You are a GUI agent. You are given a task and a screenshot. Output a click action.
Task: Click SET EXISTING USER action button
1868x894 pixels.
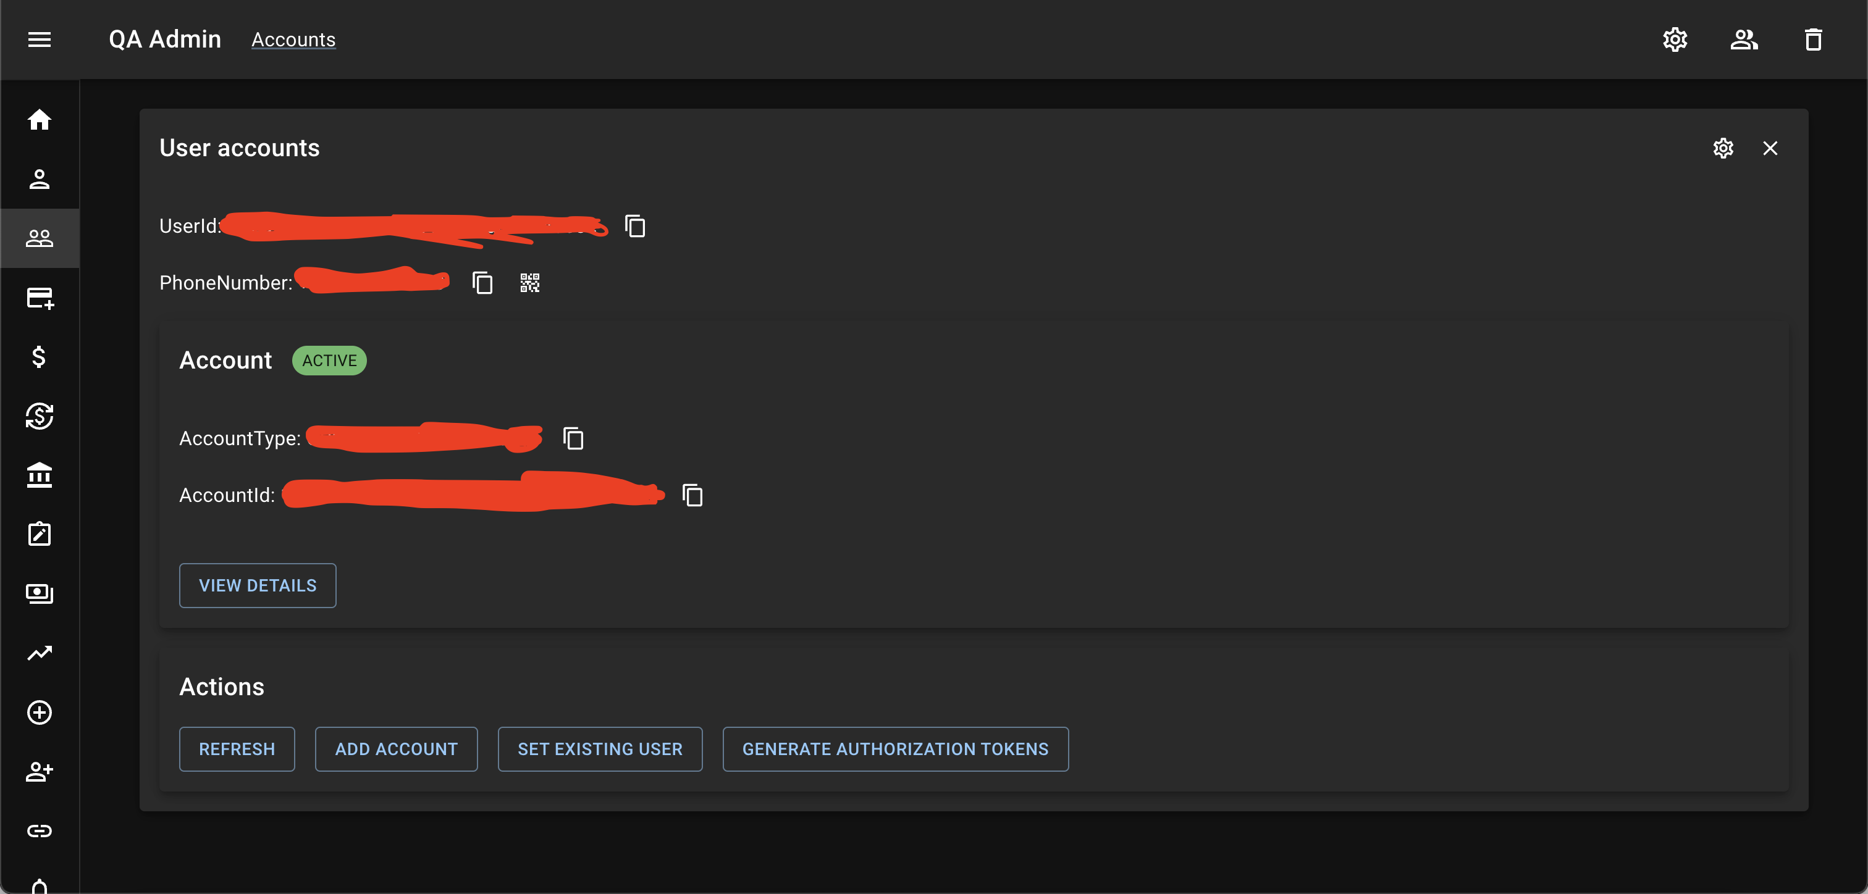tap(600, 749)
